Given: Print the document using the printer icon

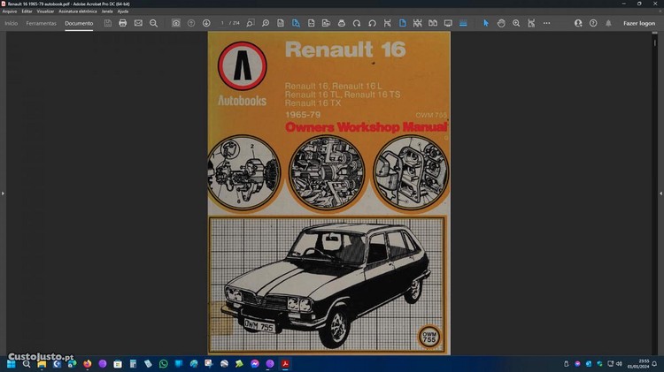Looking at the screenshot, I should 123,23.
